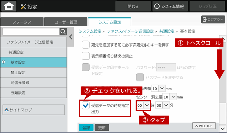Select 基本設定 in the side menu
227x133 pixels.
[x=34, y=62]
